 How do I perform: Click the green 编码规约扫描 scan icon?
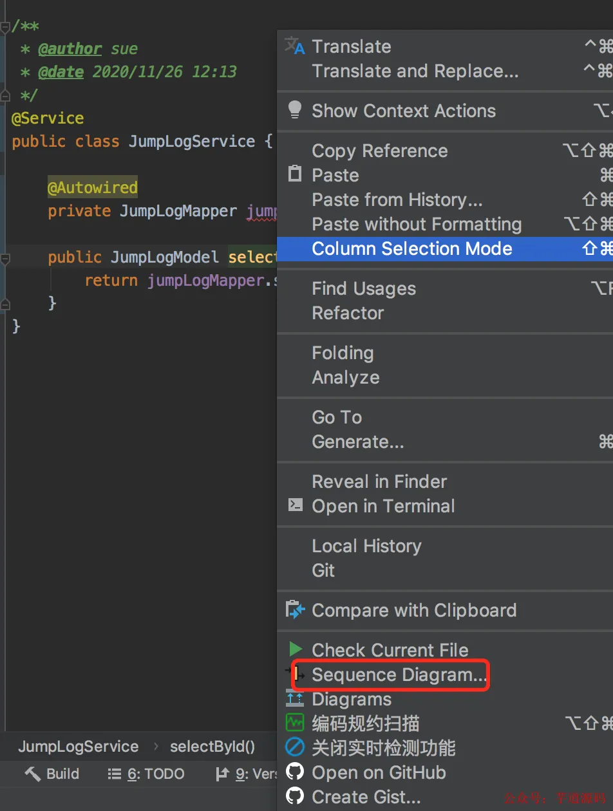click(x=295, y=722)
